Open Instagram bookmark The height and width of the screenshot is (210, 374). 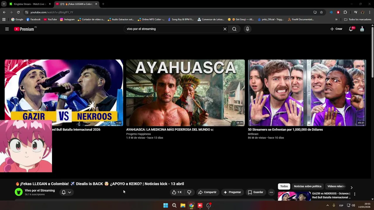coord(67,20)
